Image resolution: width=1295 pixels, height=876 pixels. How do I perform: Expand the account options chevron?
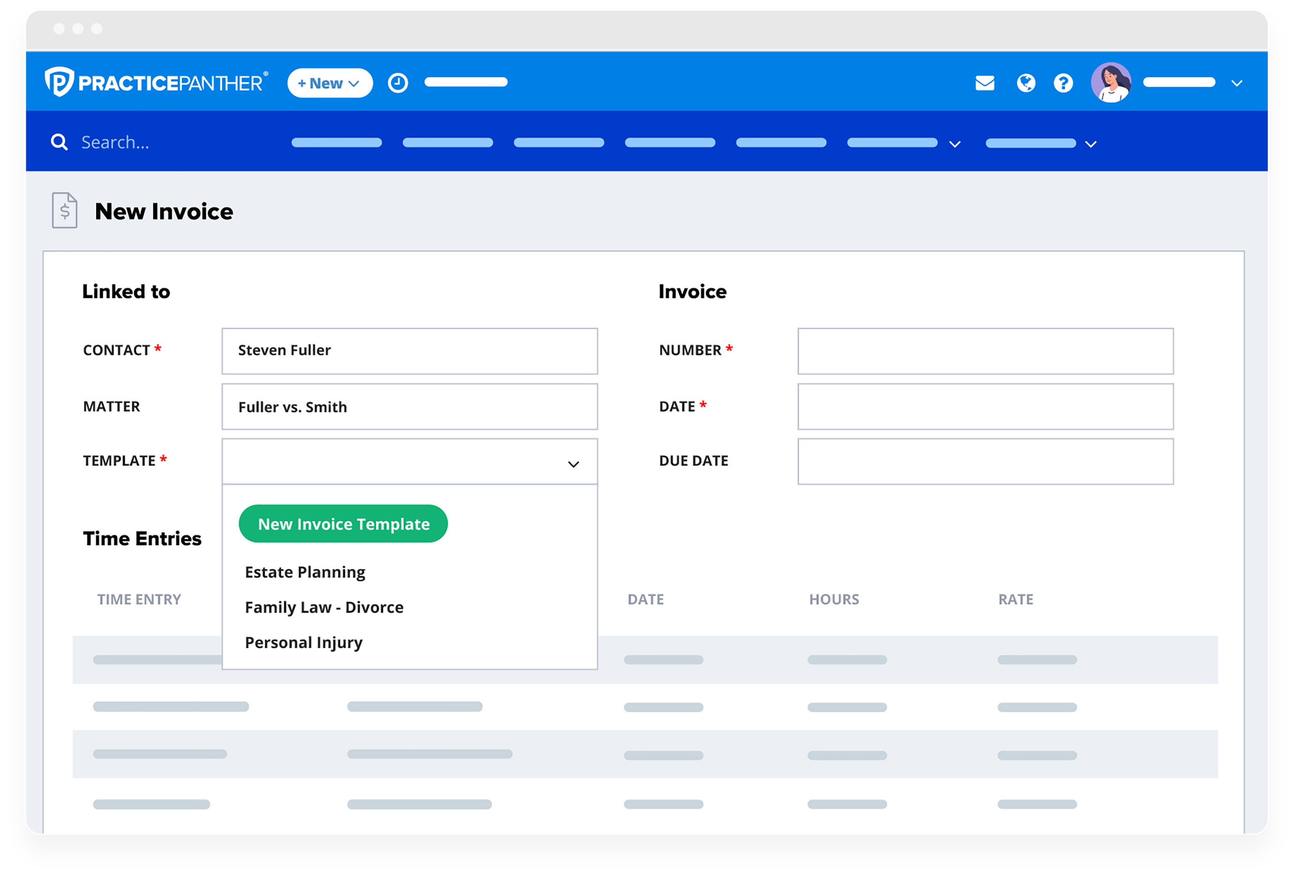pos(1236,83)
